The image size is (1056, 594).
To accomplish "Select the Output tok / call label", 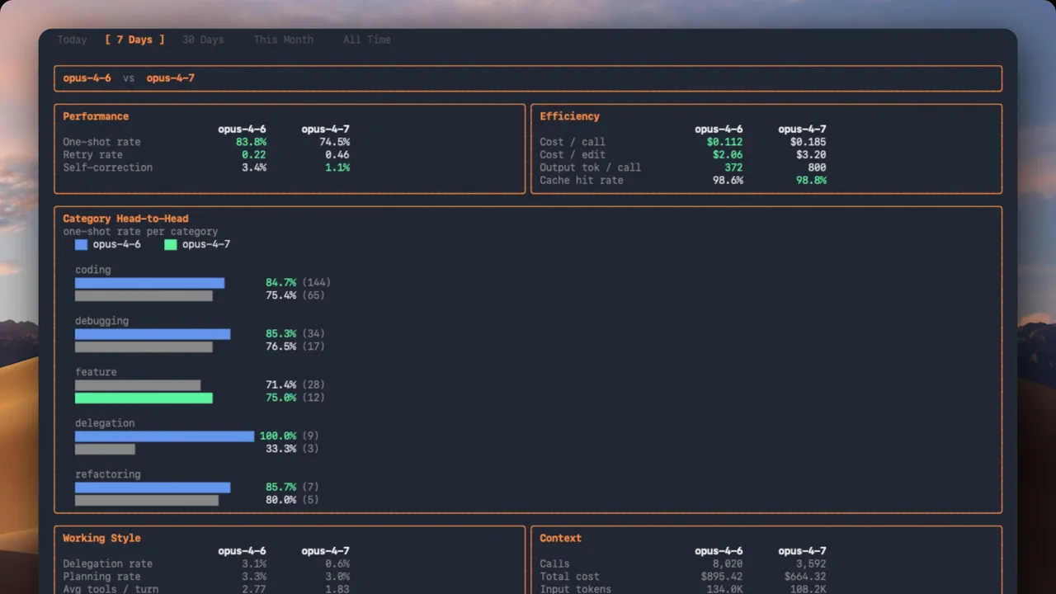I will [x=590, y=167].
